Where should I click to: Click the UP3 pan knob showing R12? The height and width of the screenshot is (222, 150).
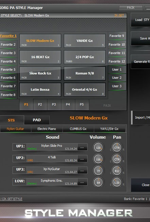[117, 171]
